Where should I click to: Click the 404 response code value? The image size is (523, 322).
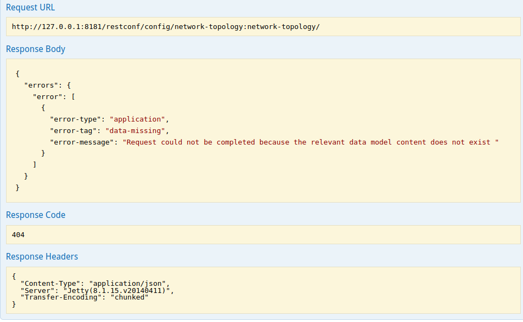pos(18,234)
